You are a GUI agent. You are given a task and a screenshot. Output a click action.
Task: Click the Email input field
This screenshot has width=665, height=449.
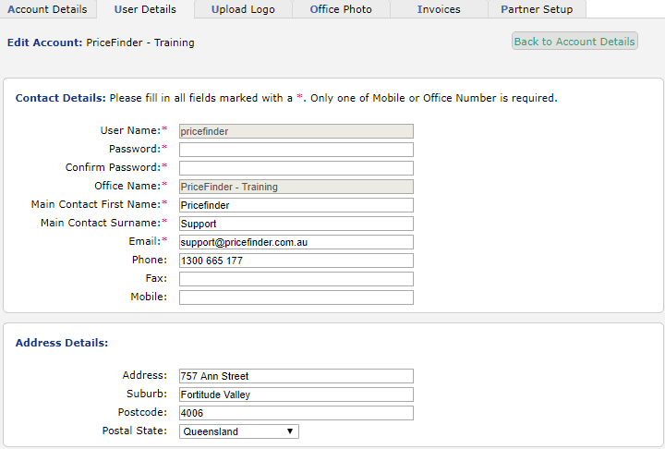(x=296, y=242)
